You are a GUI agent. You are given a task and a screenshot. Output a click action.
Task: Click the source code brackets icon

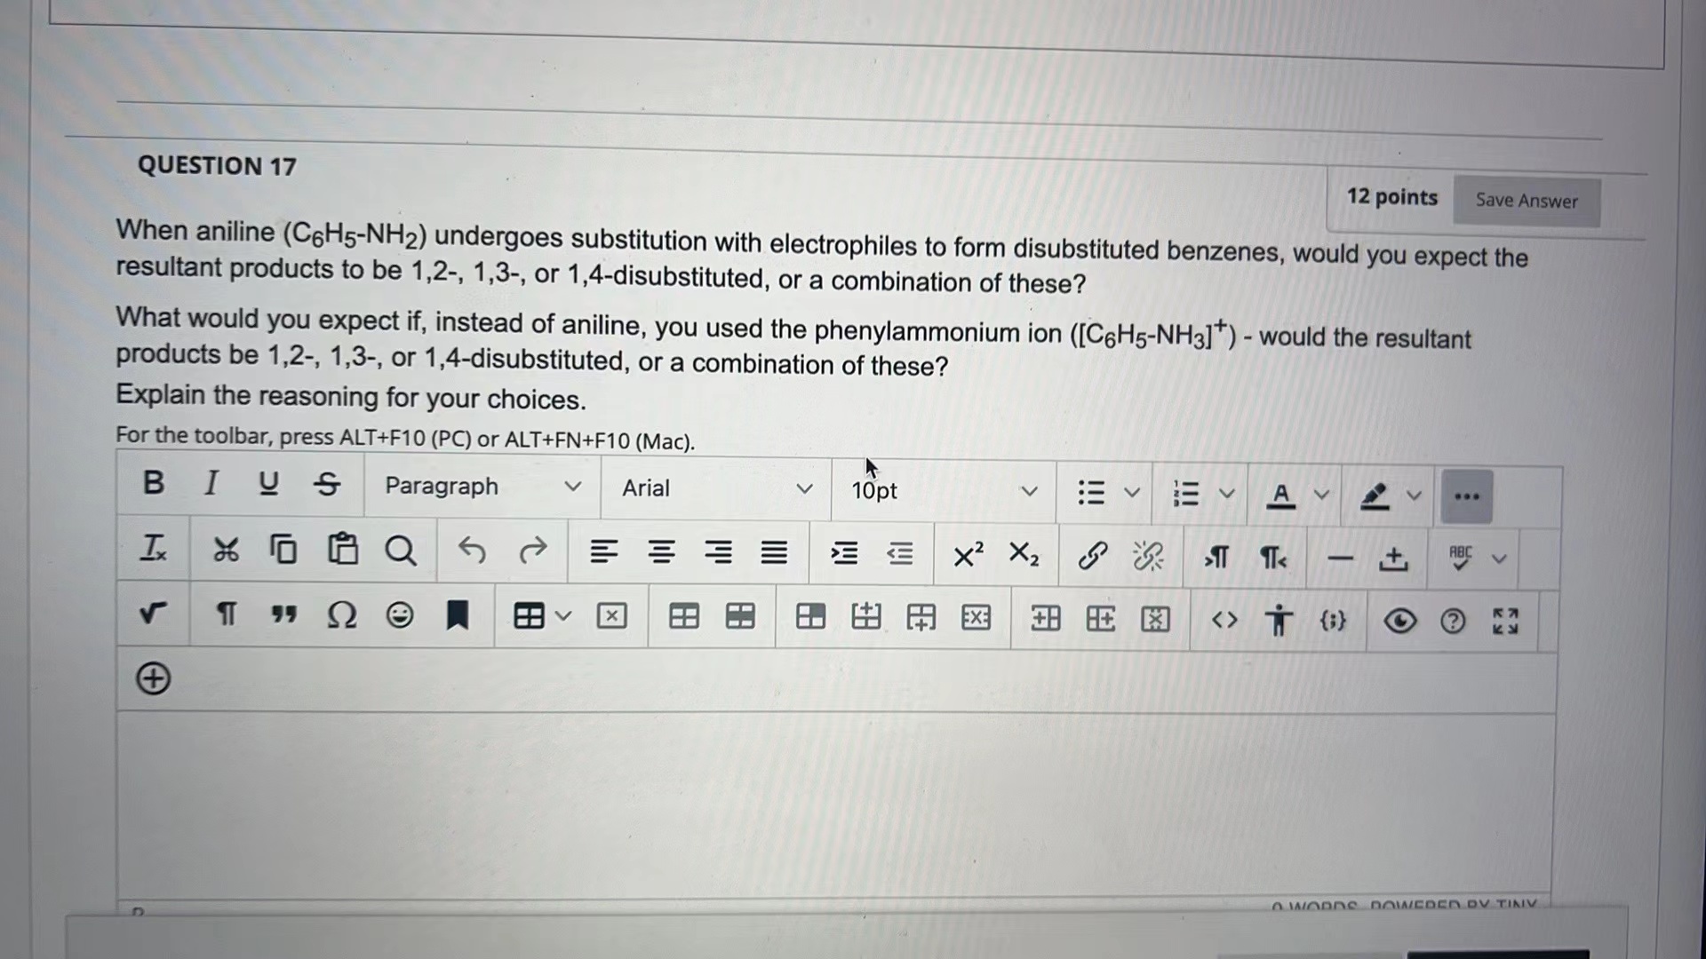1224,620
